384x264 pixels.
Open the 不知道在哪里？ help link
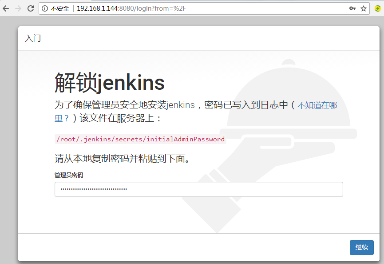click(x=317, y=105)
